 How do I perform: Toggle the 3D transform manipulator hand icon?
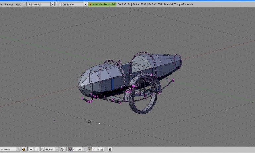click(42, 149)
